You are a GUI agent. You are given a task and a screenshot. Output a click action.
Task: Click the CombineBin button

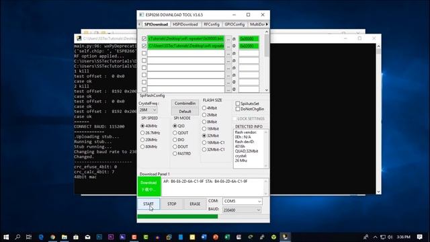click(x=185, y=104)
